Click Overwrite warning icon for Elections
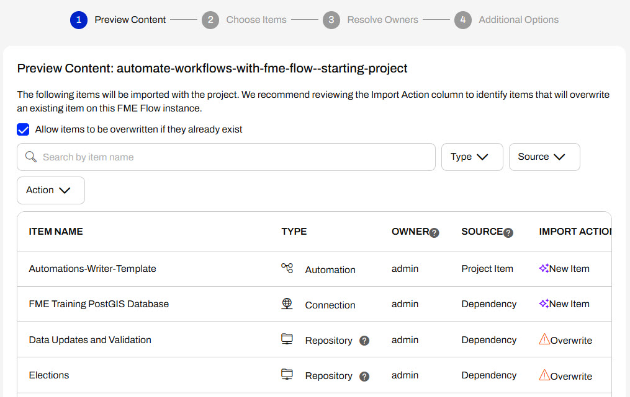 [x=544, y=375]
